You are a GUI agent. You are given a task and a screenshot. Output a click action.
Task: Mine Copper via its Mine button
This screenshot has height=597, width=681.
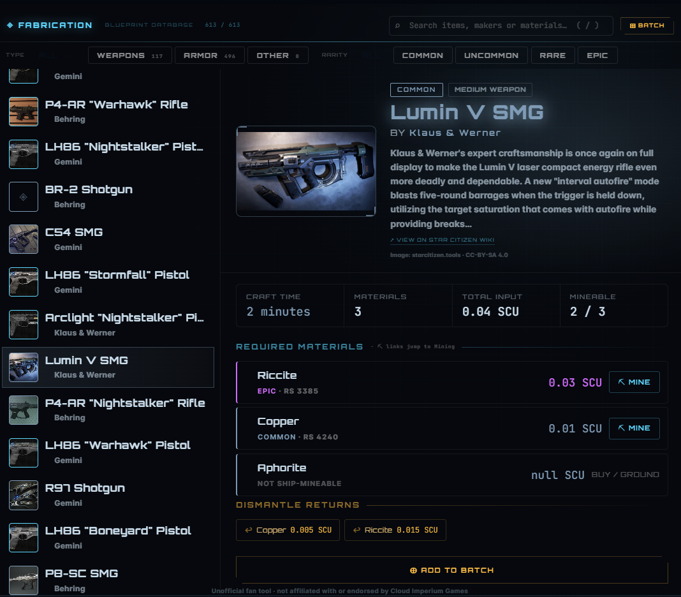coord(634,429)
